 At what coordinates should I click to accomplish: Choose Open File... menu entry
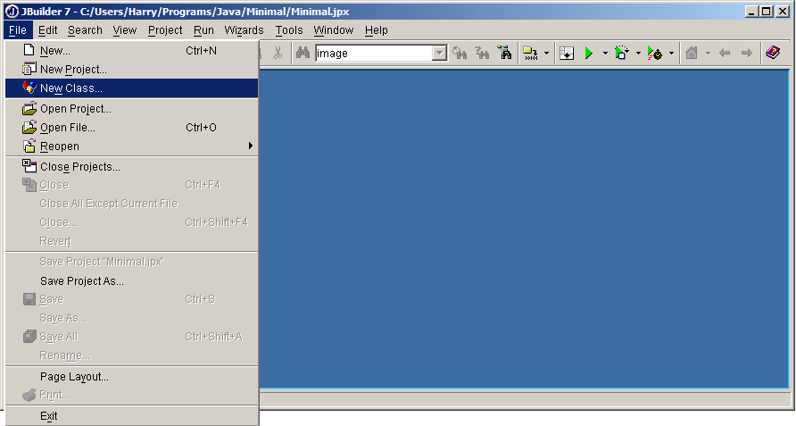pyautogui.click(x=131, y=128)
